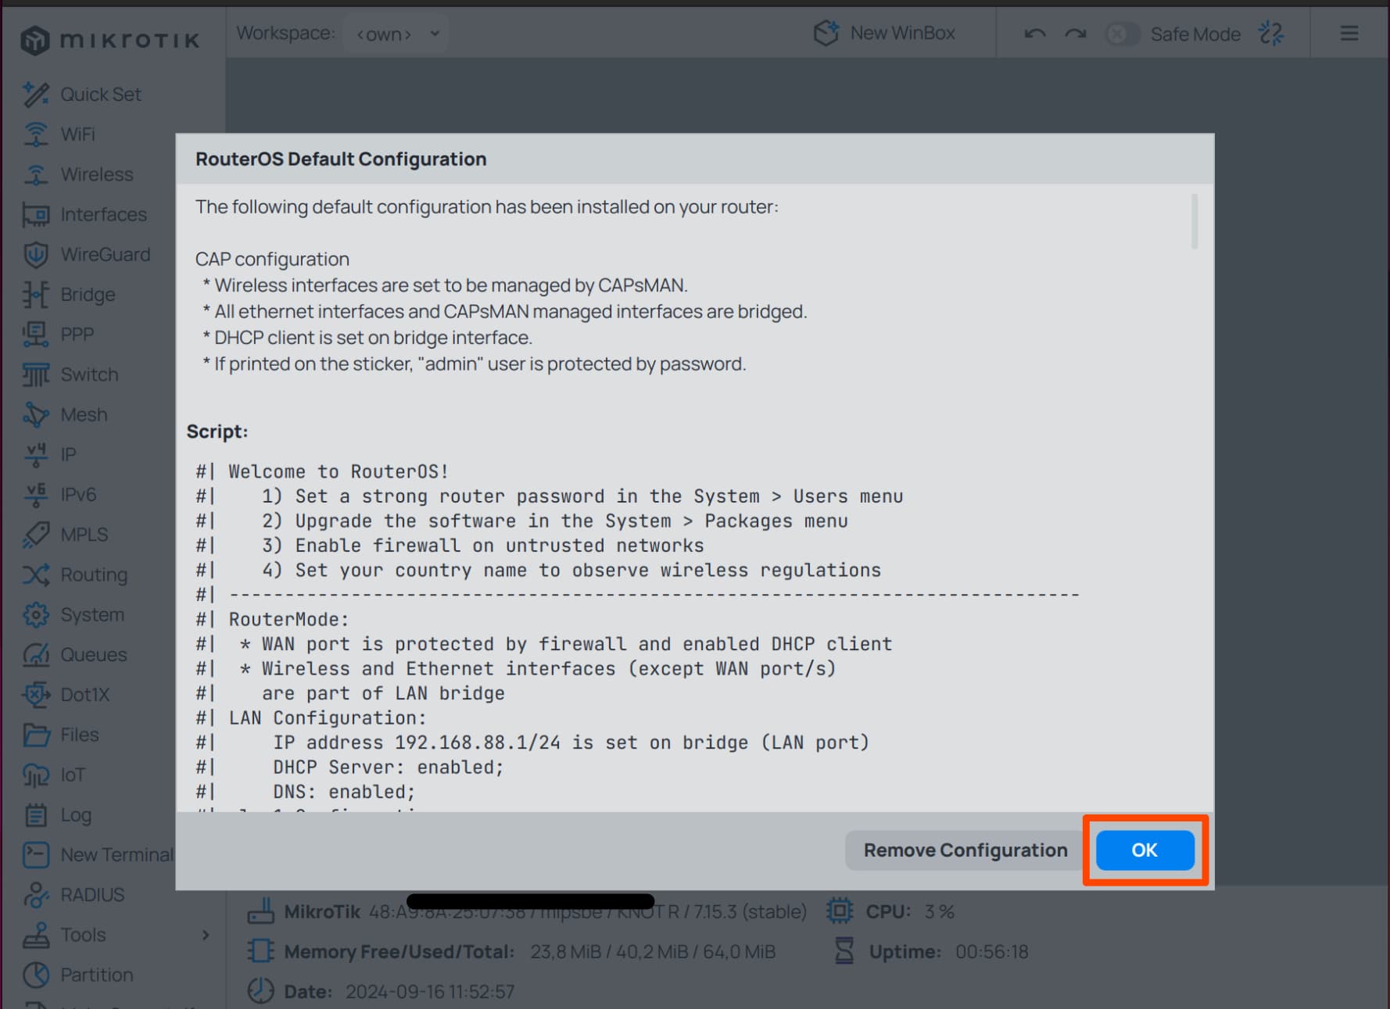Open the Mesh panel
Image resolution: width=1390 pixels, height=1009 pixels.
(84, 414)
